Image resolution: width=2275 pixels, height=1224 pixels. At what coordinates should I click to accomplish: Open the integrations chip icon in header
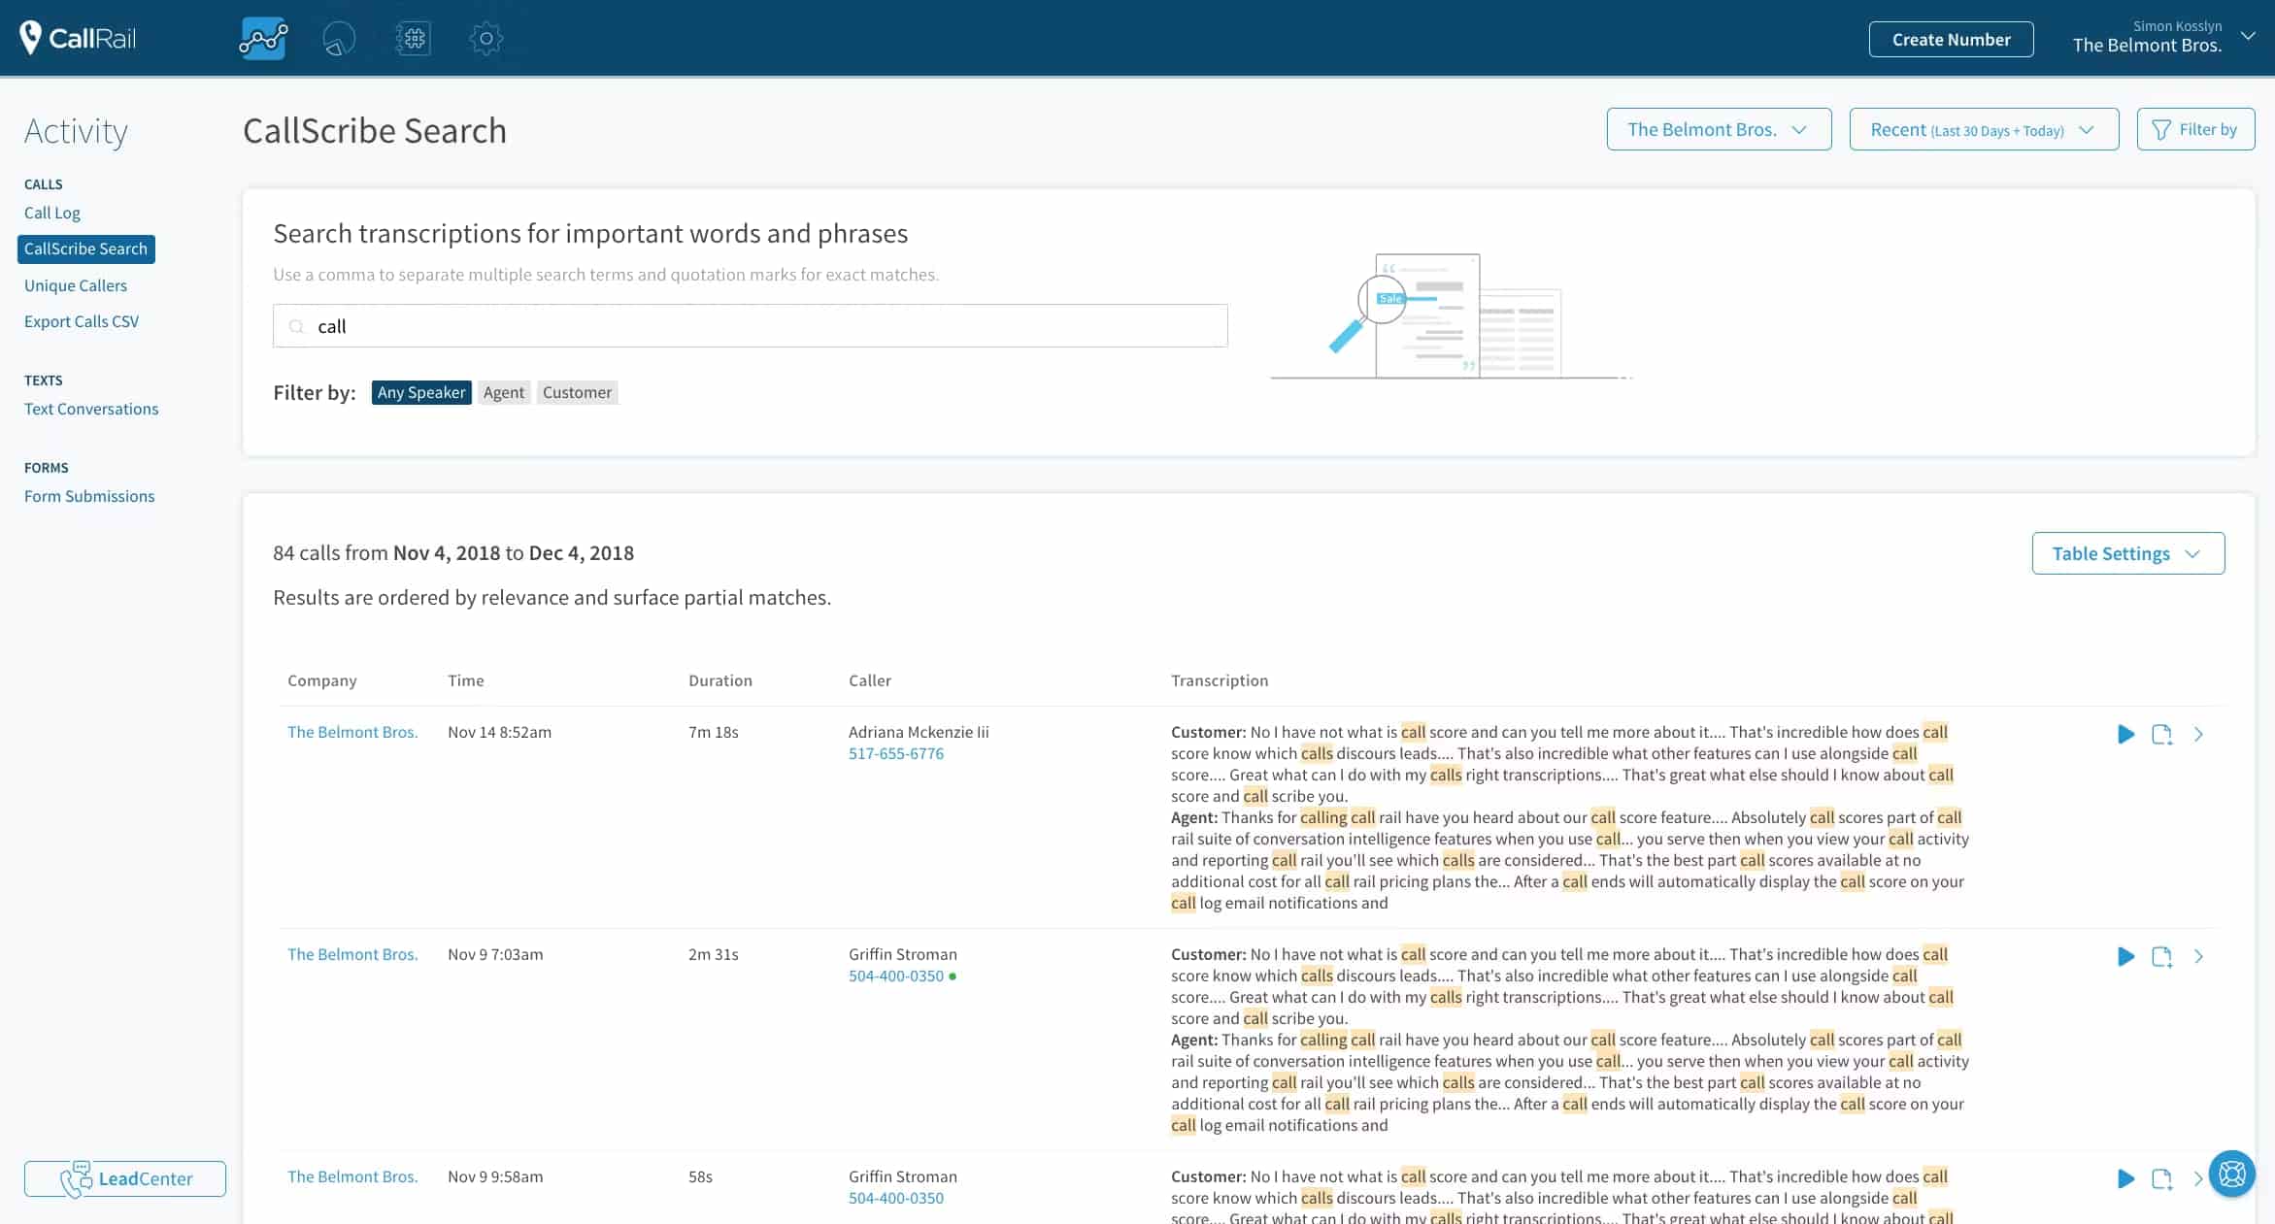click(x=413, y=39)
